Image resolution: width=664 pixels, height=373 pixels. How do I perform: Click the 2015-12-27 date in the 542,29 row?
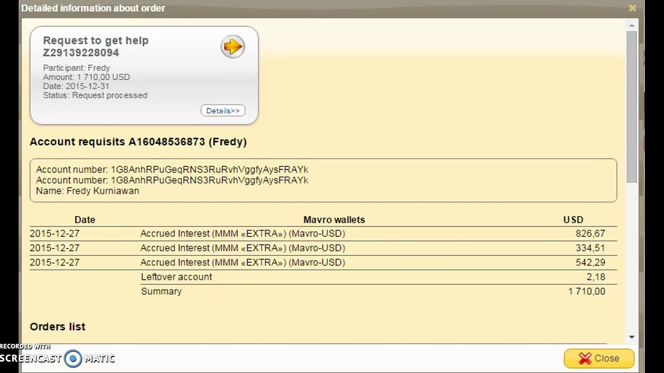click(x=54, y=263)
